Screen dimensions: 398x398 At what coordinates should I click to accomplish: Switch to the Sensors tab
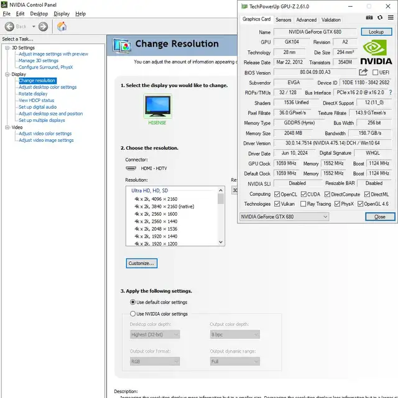[284, 20]
